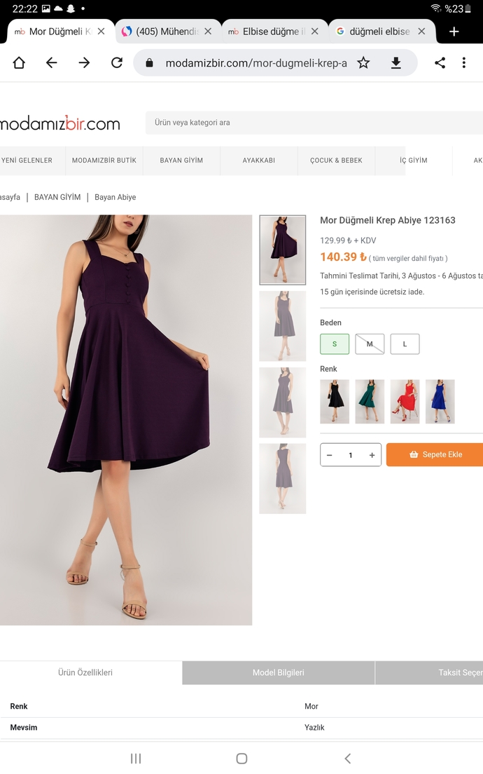This screenshot has height=774, width=483.
Task: Click the Ürün veya kategori ara search field
Action: [x=314, y=123]
